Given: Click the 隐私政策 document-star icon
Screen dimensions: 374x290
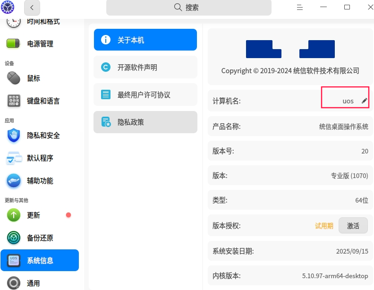Looking at the screenshot, I should tap(106, 122).
